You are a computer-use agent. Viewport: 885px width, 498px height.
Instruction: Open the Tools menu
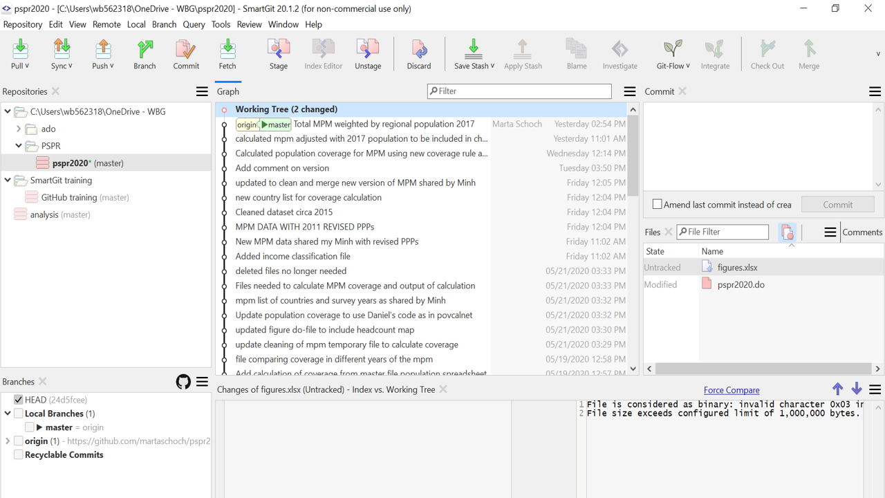click(x=221, y=24)
